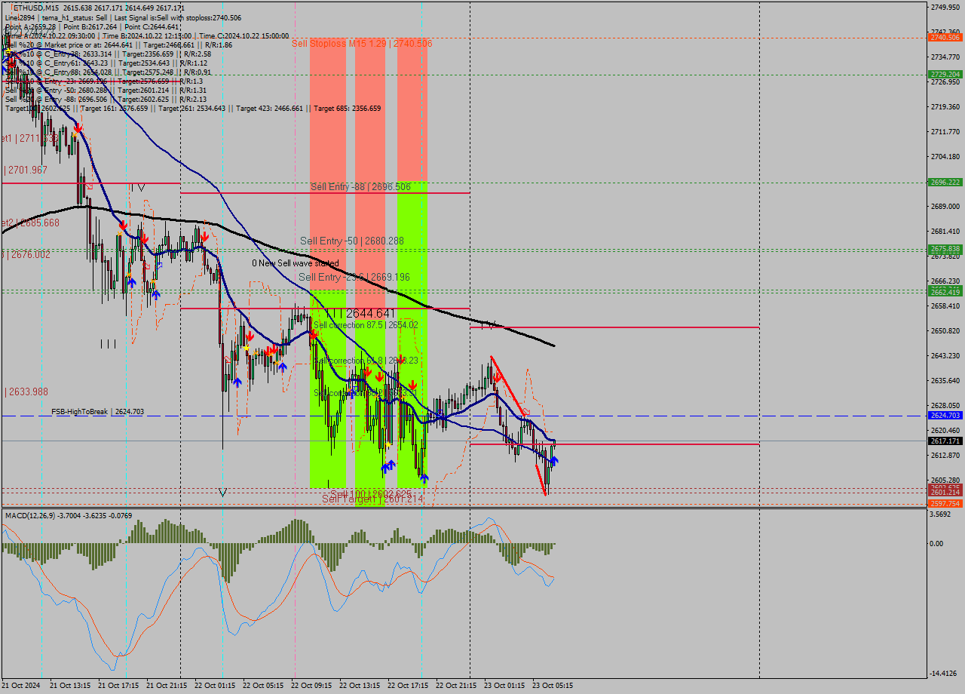Screen dimensions: 965x694
Task: Click the blue 2624.703 price tag
Action: click(945, 415)
